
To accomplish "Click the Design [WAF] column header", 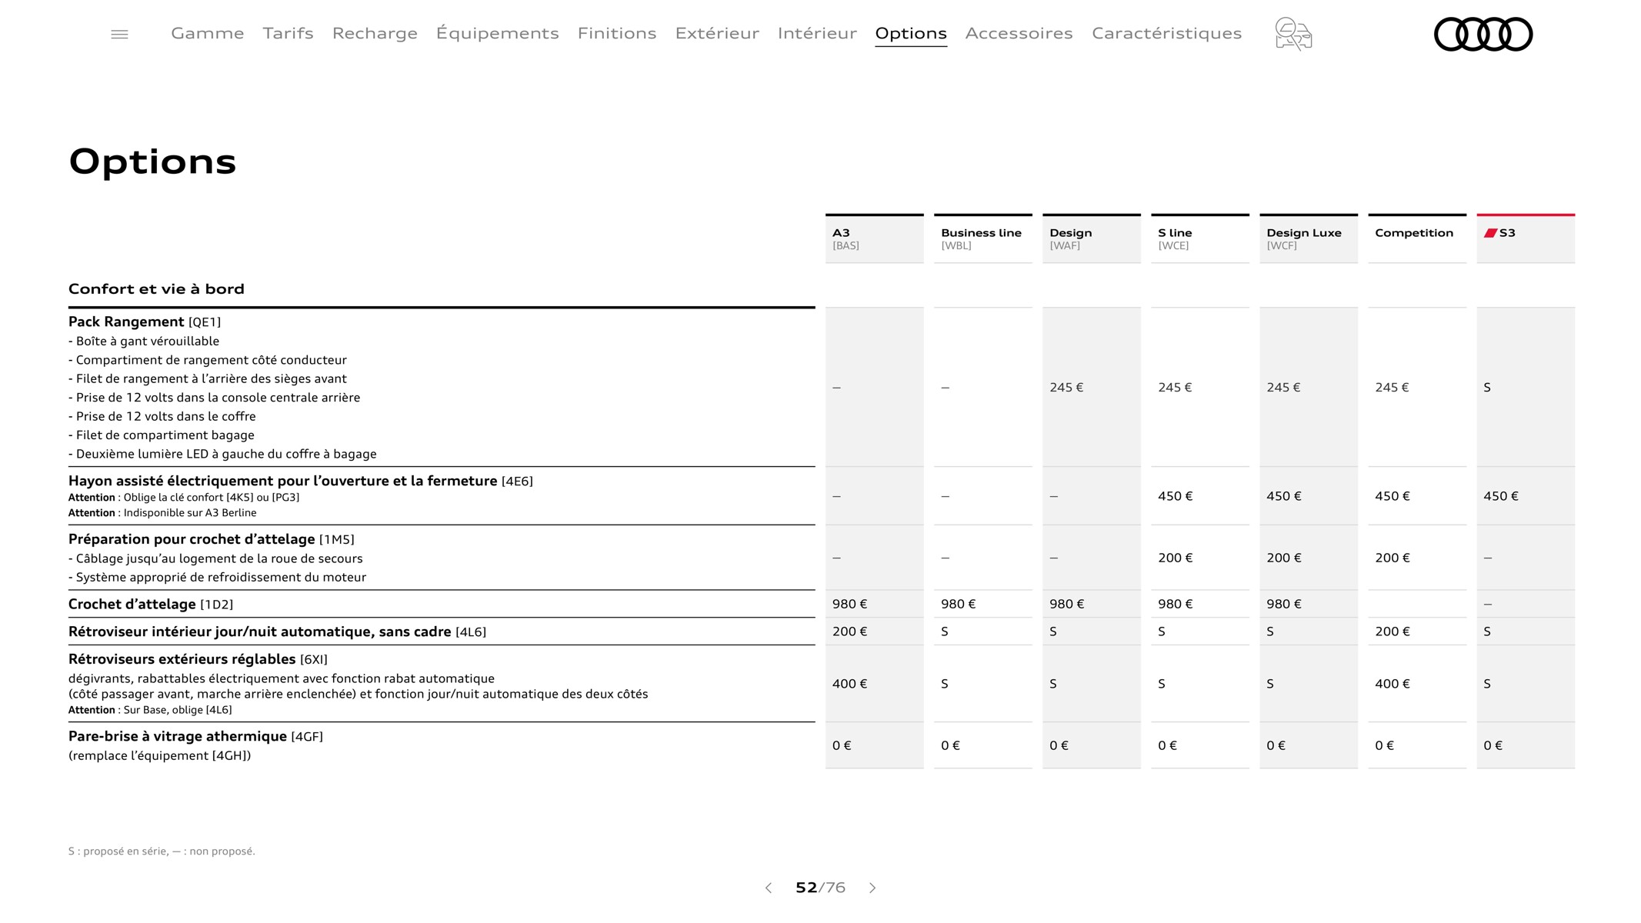I will (x=1091, y=238).
